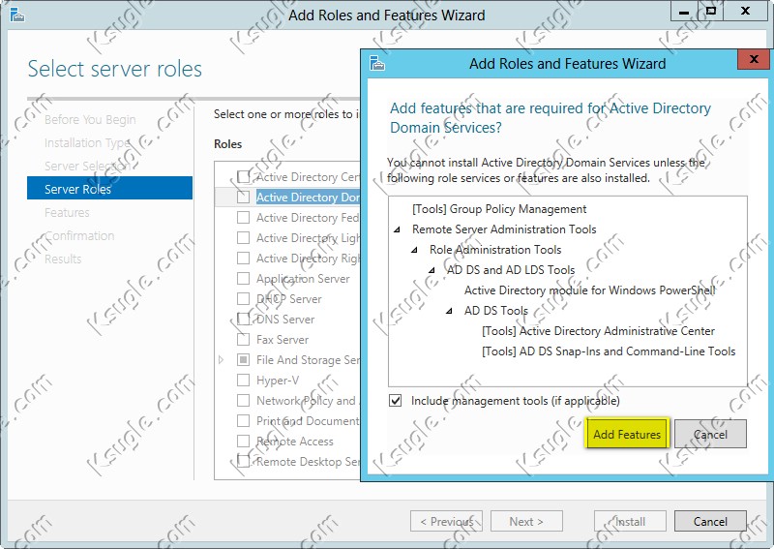Cancel the main wizard at the bottom

(710, 521)
